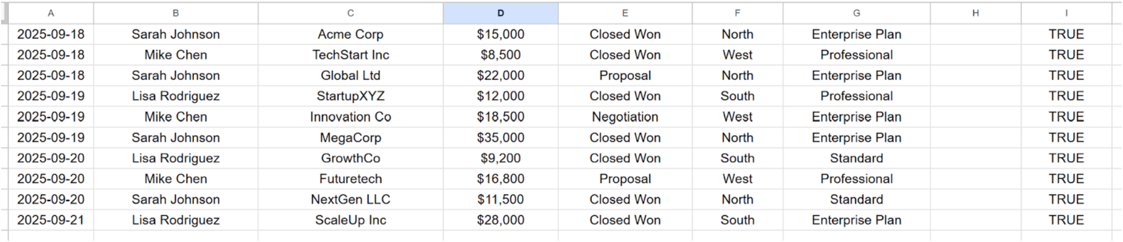
Task: Select the TechStart Inc cell
Action: click(350, 55)
